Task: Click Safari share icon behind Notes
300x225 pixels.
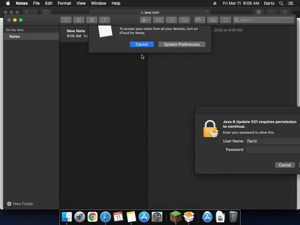Action: (272, 12)
